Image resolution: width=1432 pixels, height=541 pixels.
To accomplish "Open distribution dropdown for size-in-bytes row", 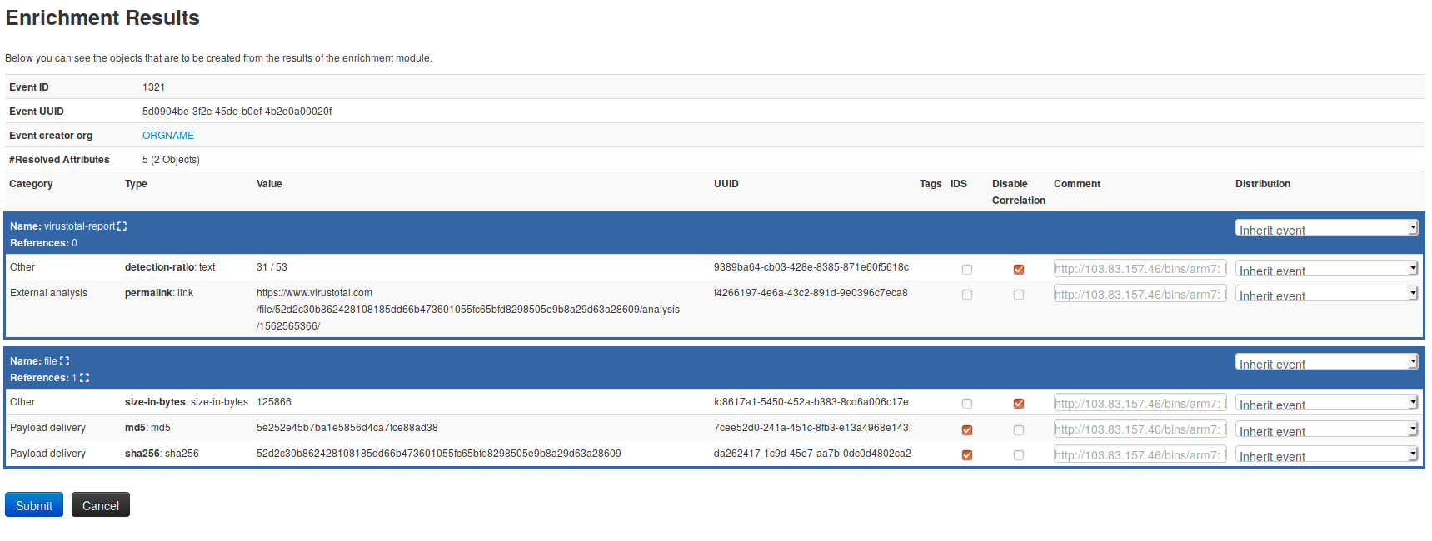I will point(1326,403).
